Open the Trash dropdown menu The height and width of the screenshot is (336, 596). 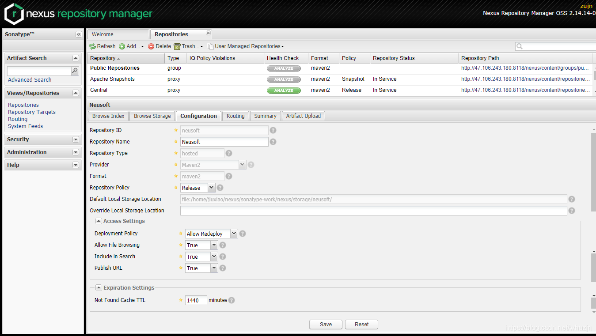click(x=189, y=46)
